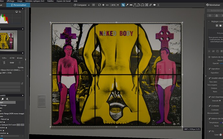
Task: Toggle the Balance des blancs correction
Action: [x=209, y=119]
